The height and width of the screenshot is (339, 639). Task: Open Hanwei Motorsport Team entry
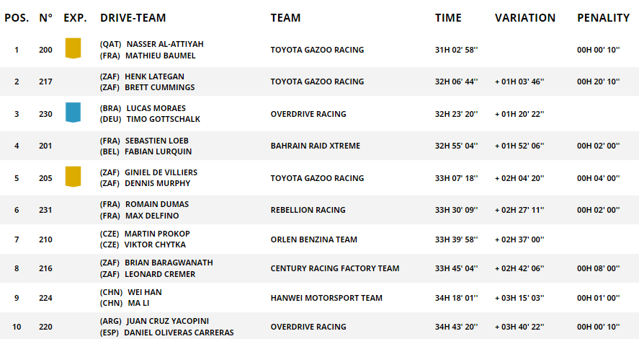pos(326,298)
